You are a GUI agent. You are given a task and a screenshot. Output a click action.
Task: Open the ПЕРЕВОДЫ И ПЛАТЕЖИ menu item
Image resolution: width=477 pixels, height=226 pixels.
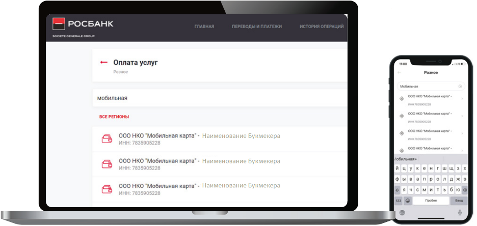[257, 26]
